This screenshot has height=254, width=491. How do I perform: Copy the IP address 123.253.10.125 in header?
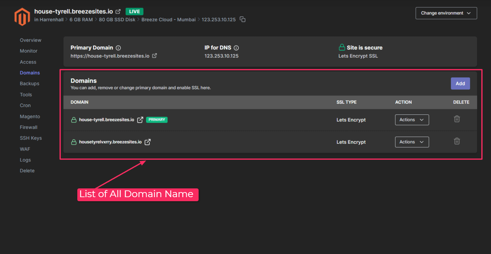pos(243,20)
